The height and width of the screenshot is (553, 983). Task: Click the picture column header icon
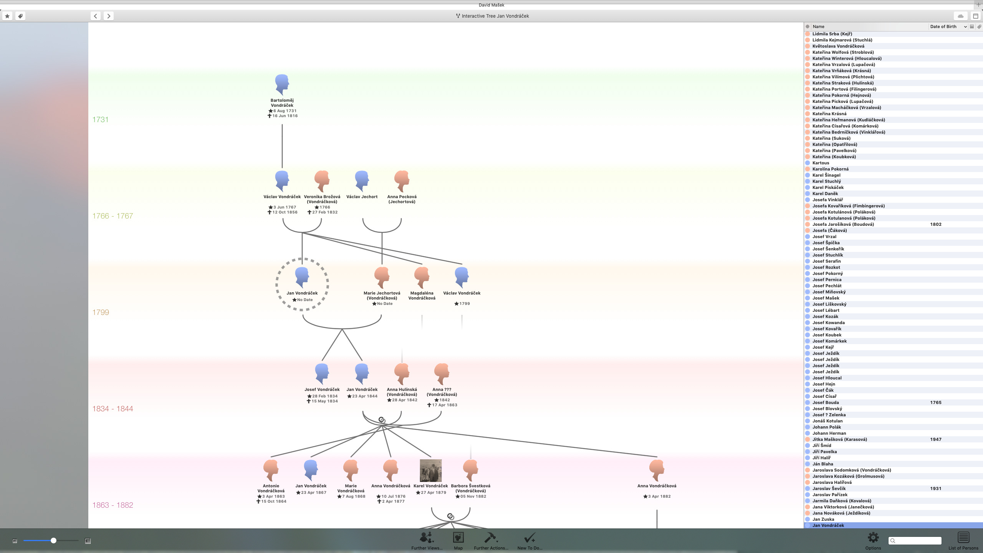coord(972,26)
